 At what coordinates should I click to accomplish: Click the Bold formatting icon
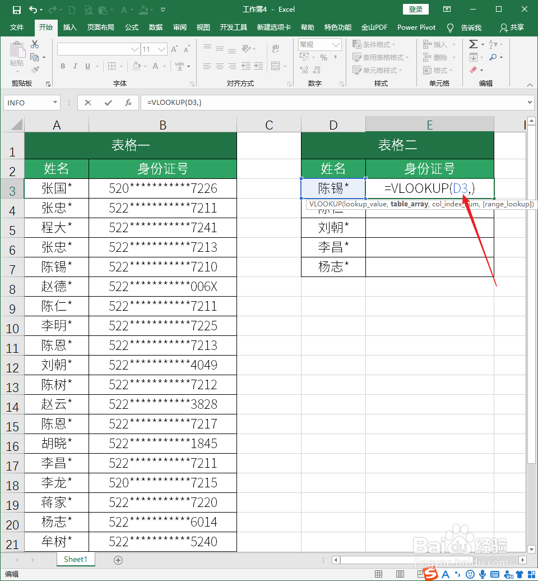click(63, 66)
